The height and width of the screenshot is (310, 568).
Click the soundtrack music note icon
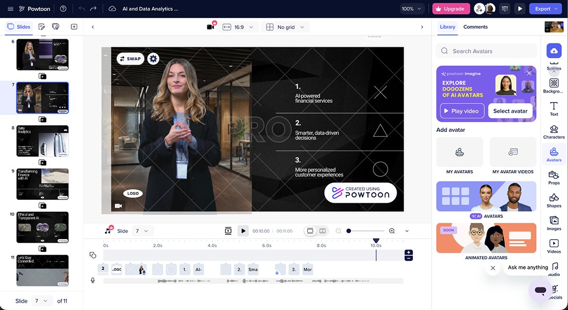[108, 230]
